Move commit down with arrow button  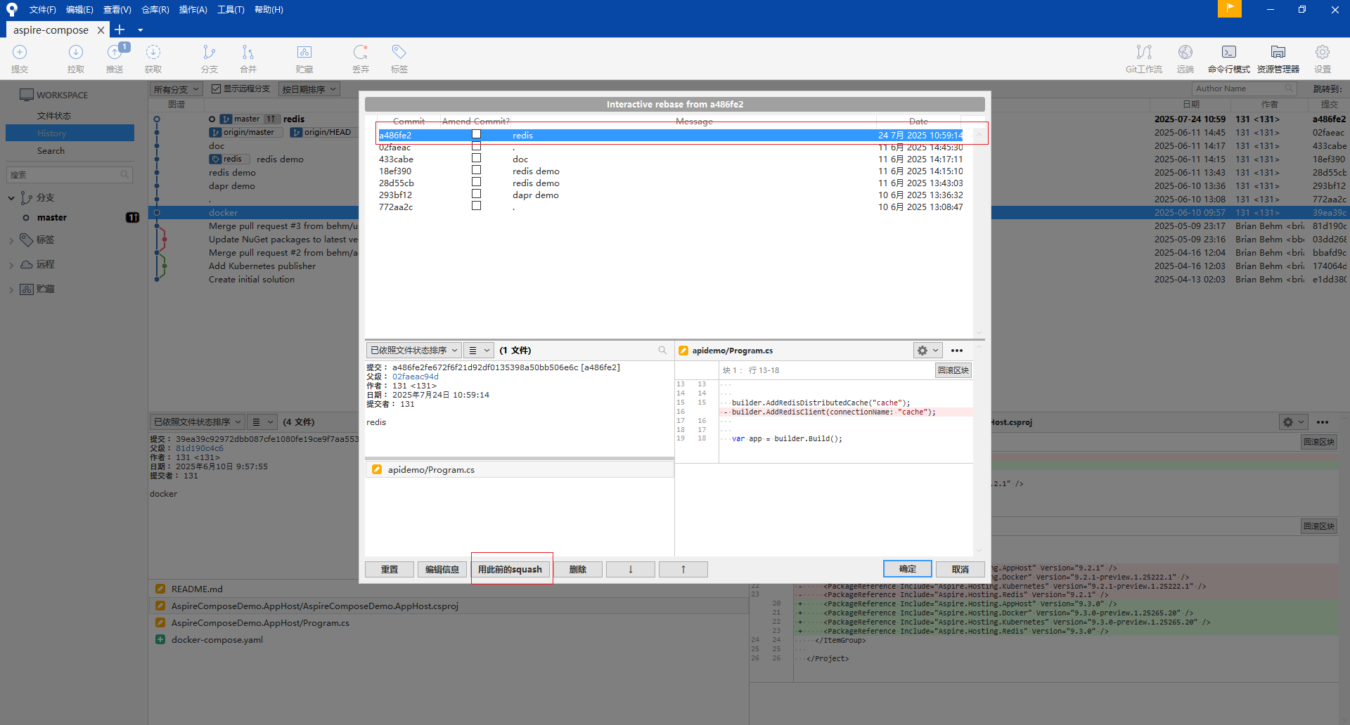pyautogui.click(x=631, y=569)
